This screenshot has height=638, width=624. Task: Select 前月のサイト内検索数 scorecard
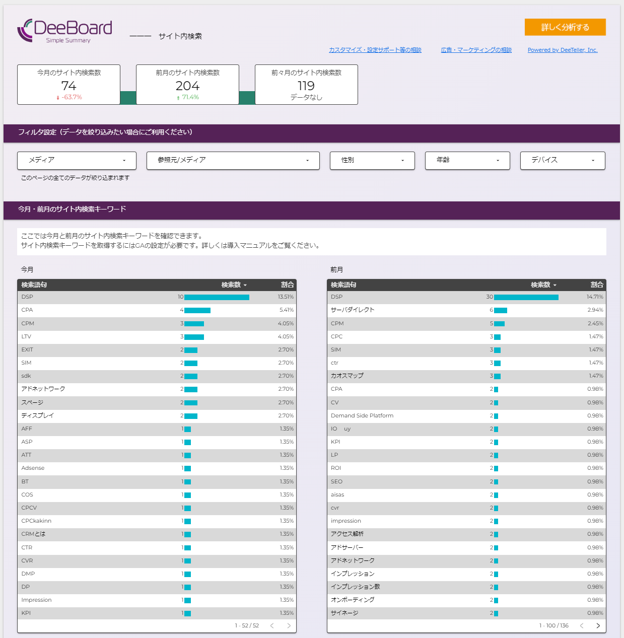pos(187,85)
